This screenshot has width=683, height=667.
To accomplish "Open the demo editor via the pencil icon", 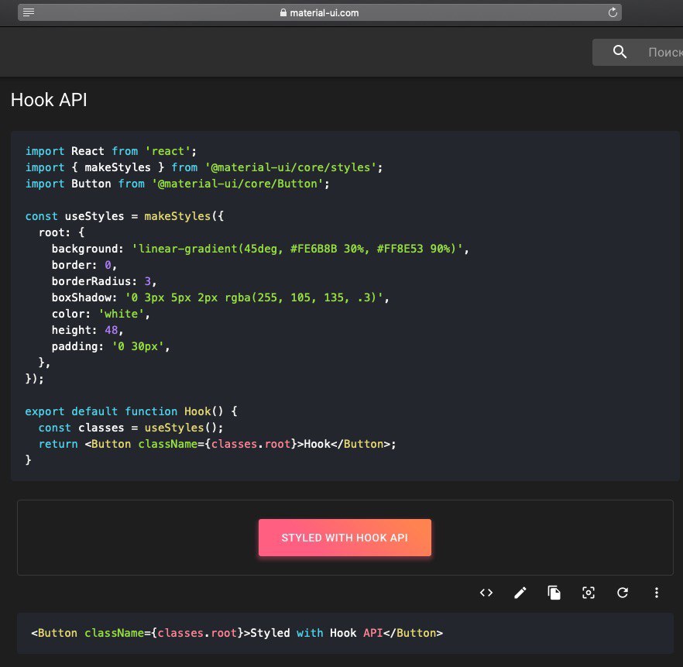I will 520,593.
